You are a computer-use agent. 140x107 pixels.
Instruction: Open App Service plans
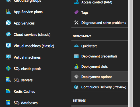pos(28,12)
